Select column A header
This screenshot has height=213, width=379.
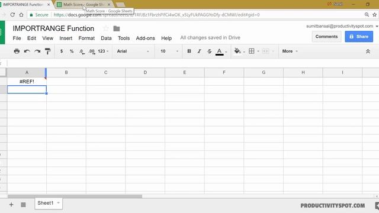click(x=27, y=72)
